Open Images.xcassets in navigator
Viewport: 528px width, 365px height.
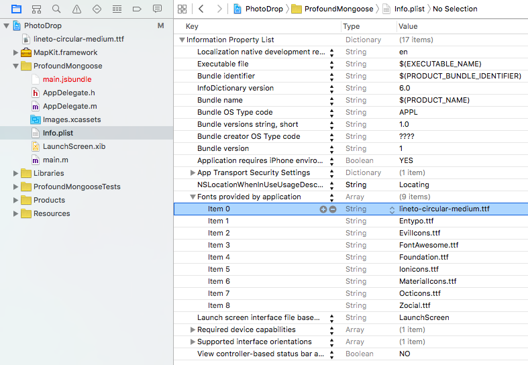(x=72, y=120)
